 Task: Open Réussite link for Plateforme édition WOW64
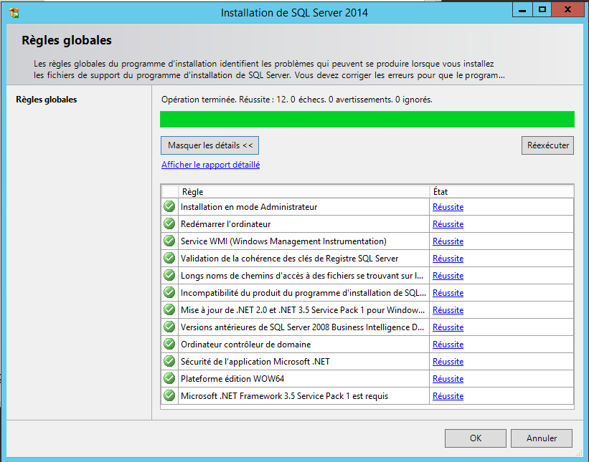tap(448, 379)
